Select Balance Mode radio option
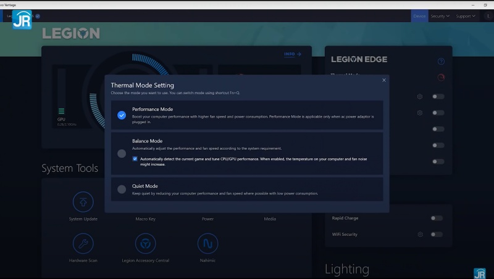 point(122,153)
